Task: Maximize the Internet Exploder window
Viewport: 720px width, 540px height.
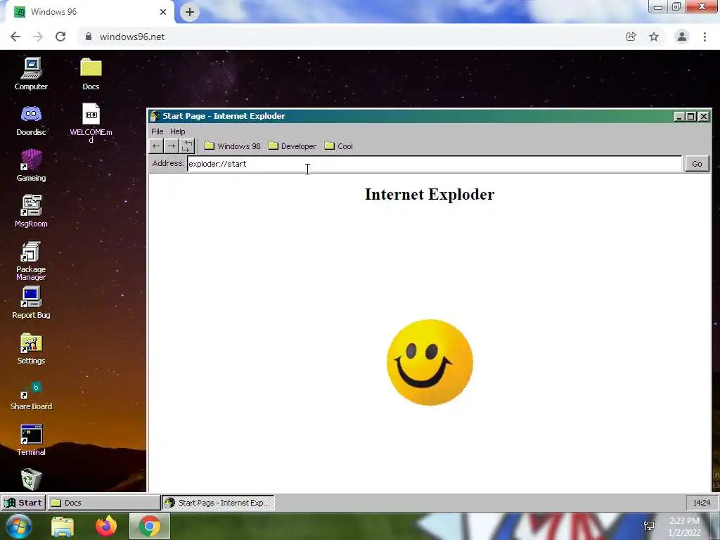Action: (x=691, y=117)
